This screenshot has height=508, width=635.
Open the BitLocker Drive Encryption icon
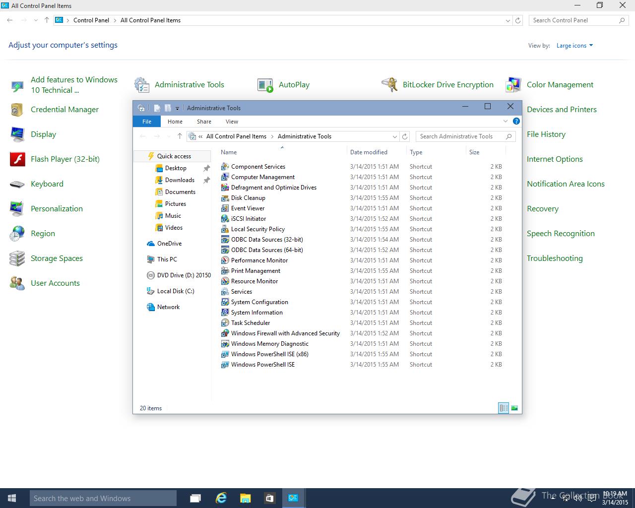point(389,85)
